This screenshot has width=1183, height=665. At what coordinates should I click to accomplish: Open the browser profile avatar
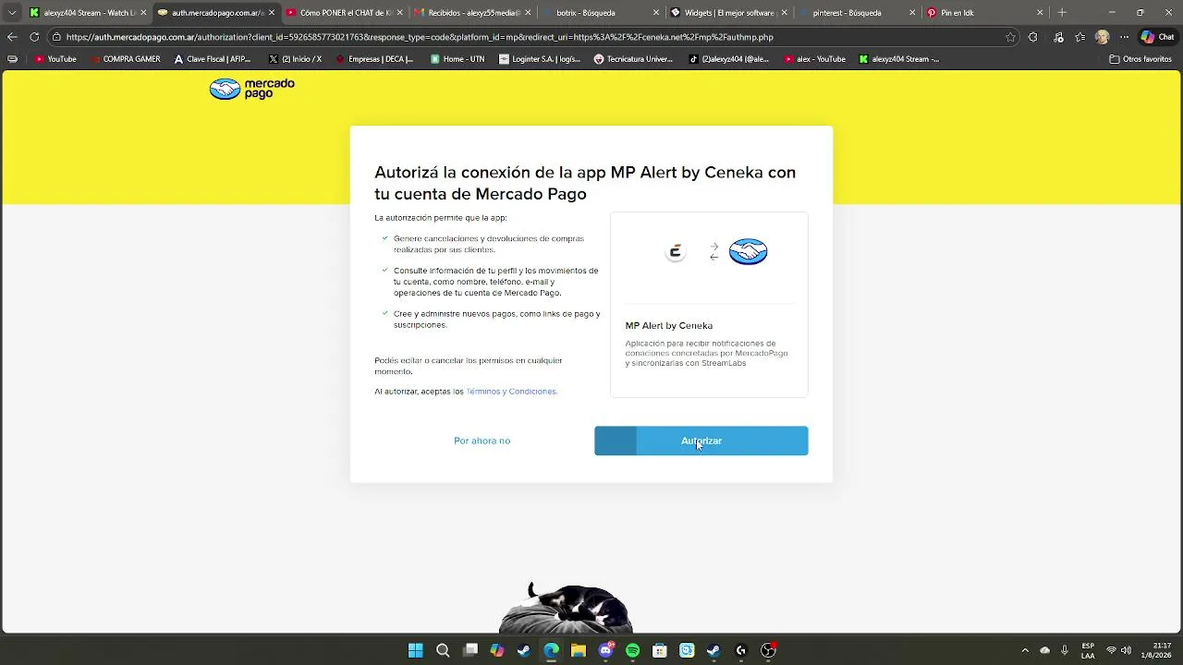point(1102,37)
